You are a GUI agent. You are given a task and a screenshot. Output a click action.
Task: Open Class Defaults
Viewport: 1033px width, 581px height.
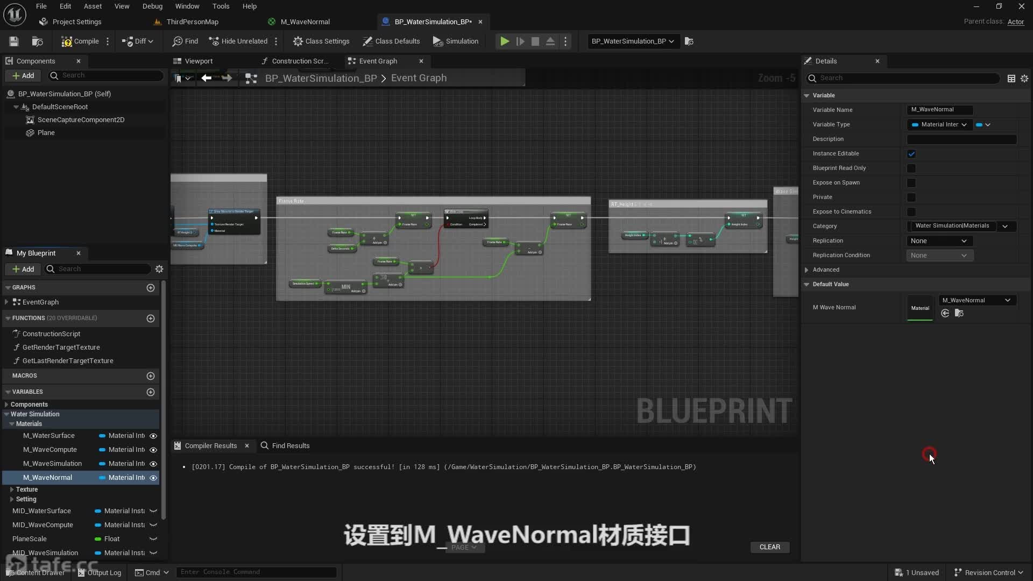click(x=391, y=41)
